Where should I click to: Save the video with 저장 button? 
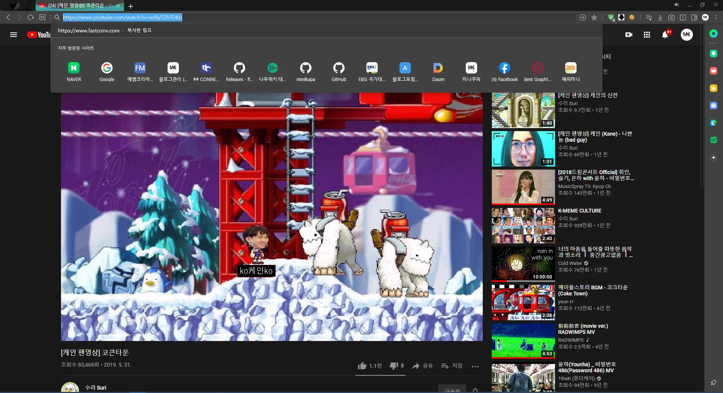pyautogui.click(x=452, y=365)
